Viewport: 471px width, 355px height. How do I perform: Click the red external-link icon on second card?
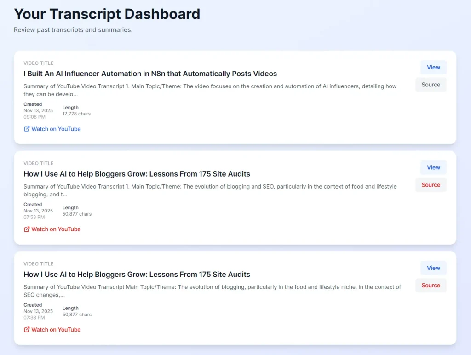pyautogui.click(x=26, y=229)
